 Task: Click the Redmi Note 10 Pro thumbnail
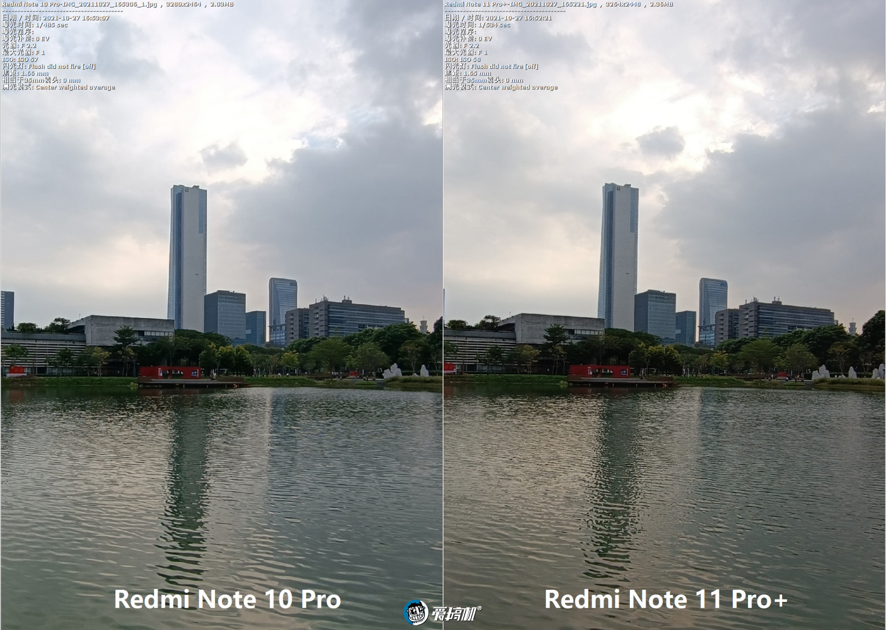pyautogui.click(x=221, y=315)
